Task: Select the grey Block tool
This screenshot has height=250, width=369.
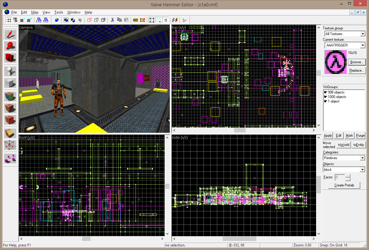Action: (x=10, y=82)
